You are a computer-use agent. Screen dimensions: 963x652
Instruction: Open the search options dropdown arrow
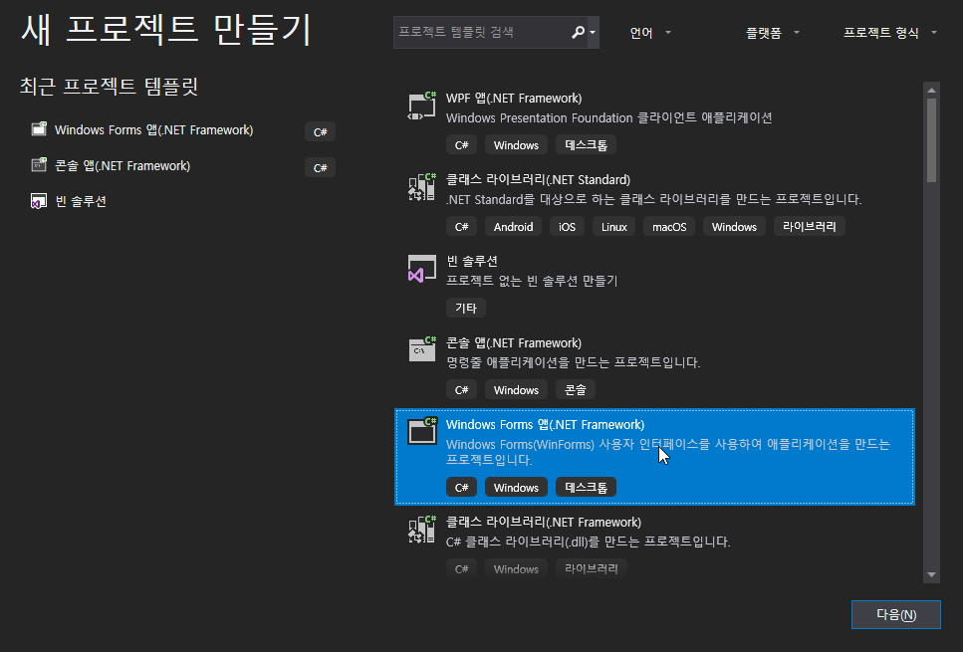(593, 33)
